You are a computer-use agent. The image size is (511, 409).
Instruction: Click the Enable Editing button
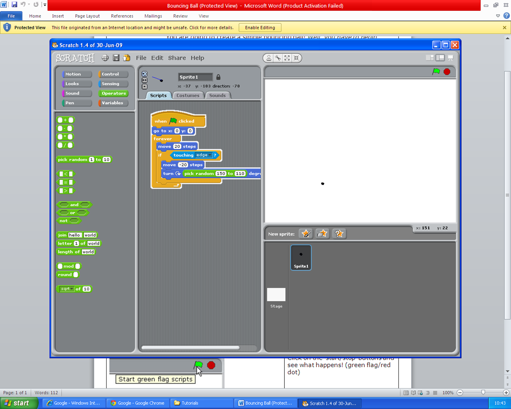[x=260, y=28]
